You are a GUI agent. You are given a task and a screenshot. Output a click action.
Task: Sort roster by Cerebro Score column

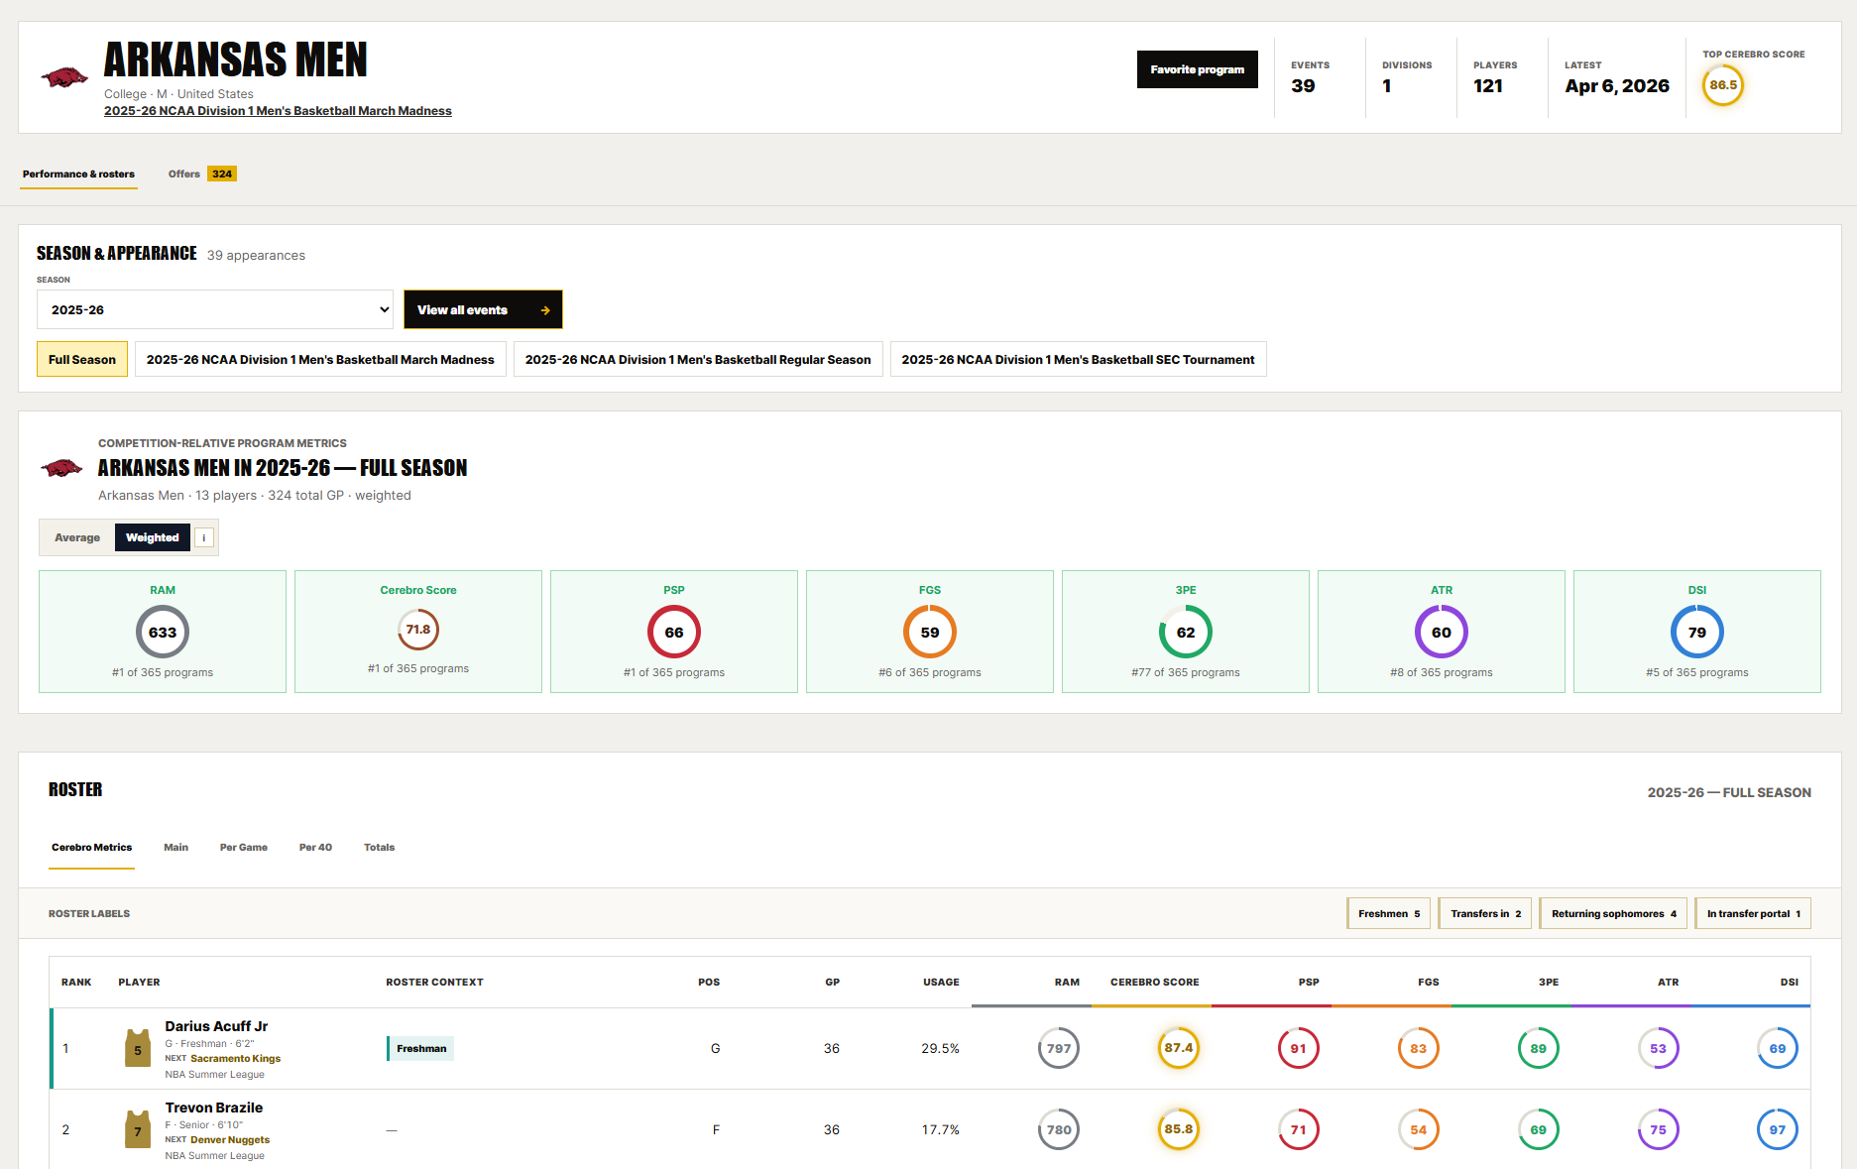pos(1154,982)
